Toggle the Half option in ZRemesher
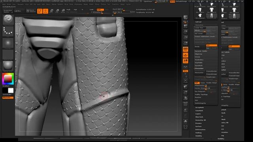Screen dimensions: 253x142 [x=197, y=83]
